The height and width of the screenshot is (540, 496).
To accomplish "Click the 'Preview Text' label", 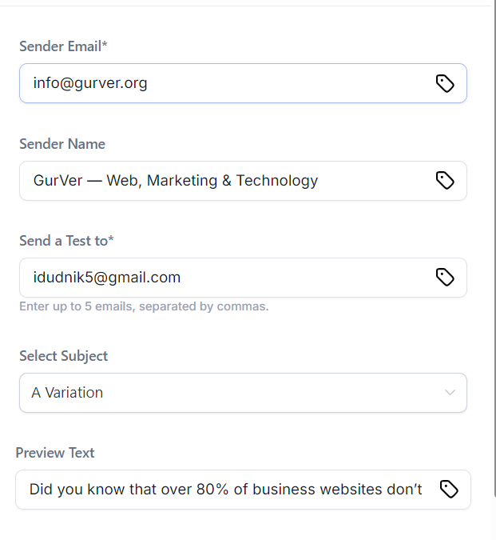I will pos(55,453).
